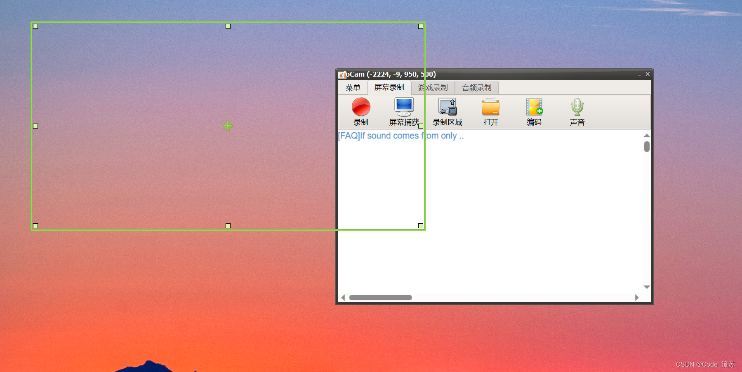This screenshot has height=372, width=742.
Task: Click the bottom-middle handle of the capture frame
Action: tap(228, 226)
